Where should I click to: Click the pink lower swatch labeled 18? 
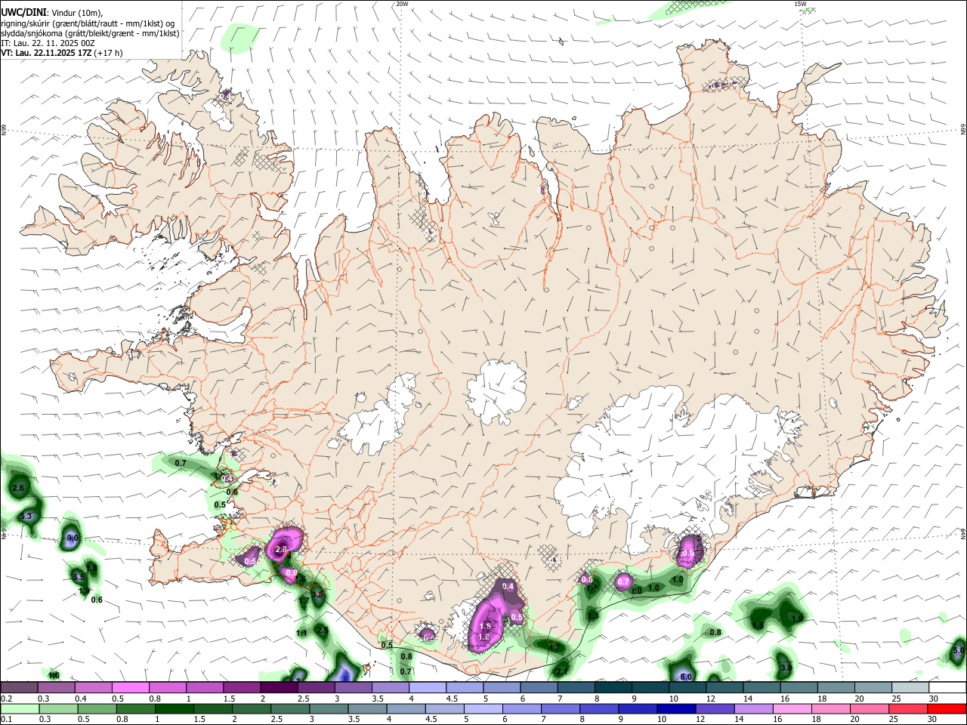(831, 708)
